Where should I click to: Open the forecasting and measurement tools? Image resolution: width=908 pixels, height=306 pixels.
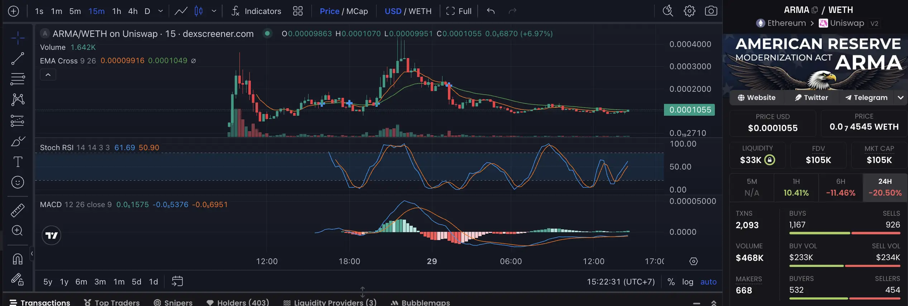click(18, 121)
